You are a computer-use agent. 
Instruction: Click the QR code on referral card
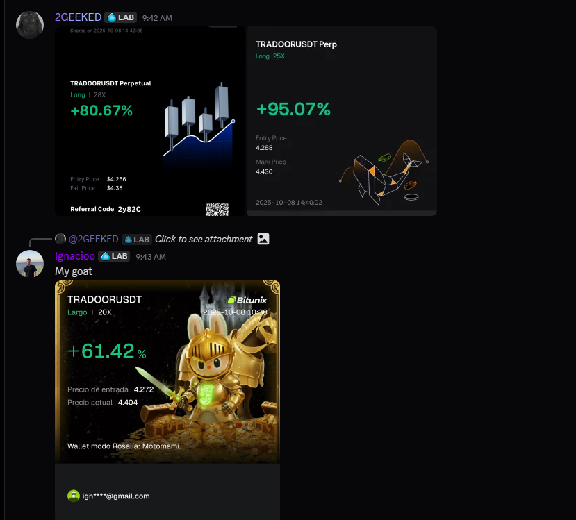point(217,209)
